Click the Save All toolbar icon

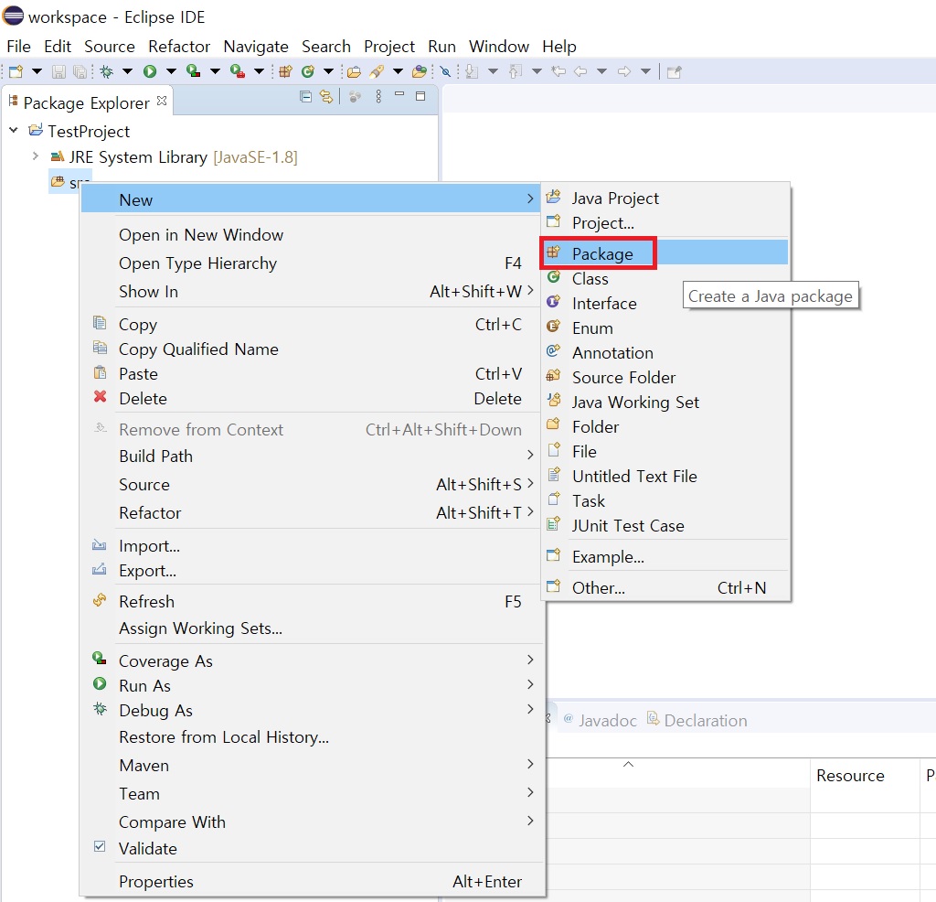pyautogui.click(x=80, y=71)
